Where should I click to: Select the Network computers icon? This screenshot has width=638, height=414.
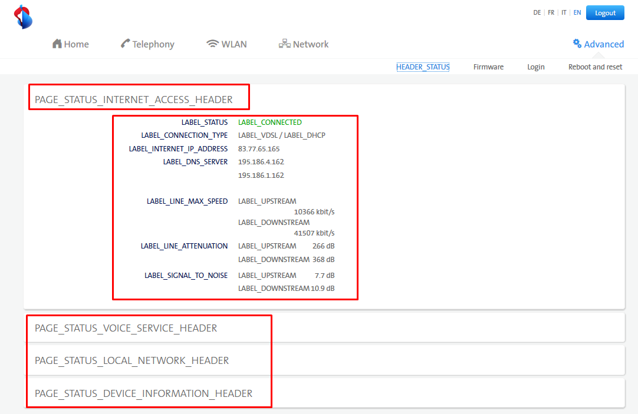point(284,44)
